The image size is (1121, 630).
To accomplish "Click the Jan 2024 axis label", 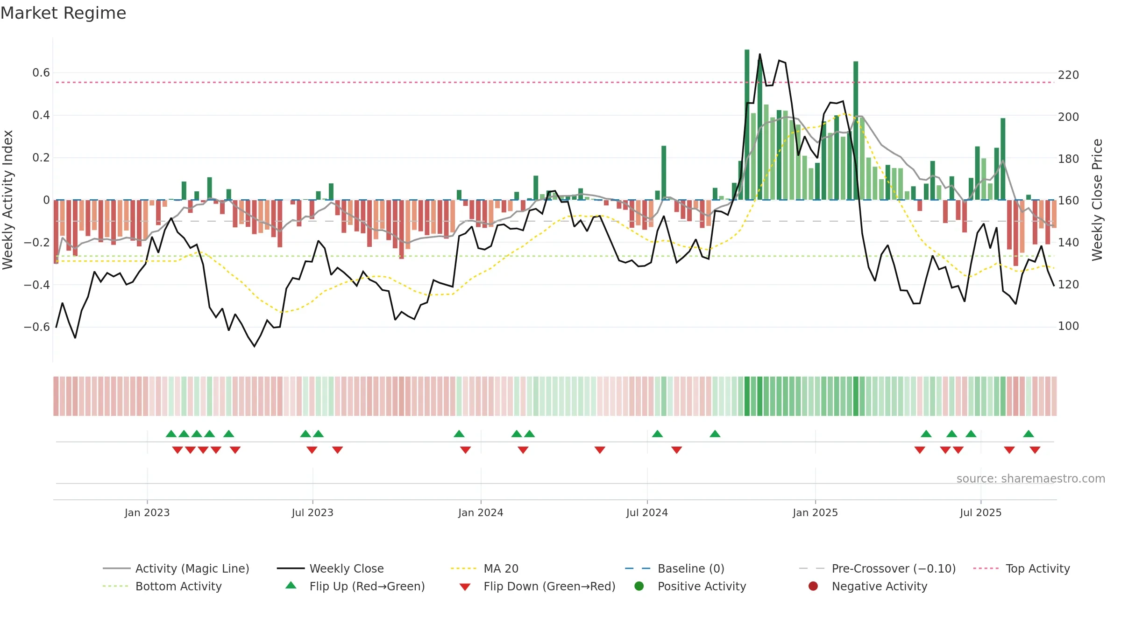I will [x=481, y=512].
